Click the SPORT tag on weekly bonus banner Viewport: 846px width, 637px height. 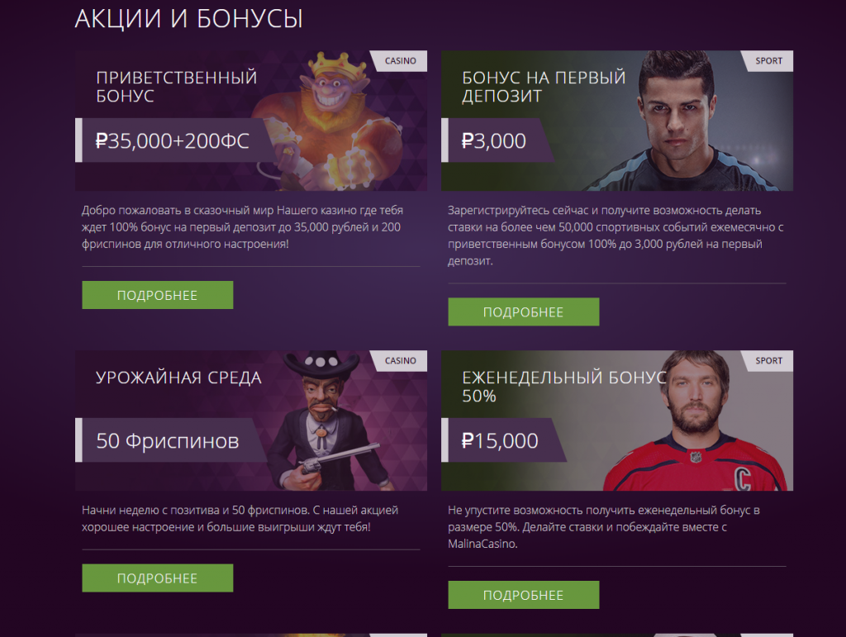coord(768,361)
